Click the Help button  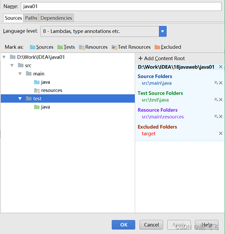point(206,225)
